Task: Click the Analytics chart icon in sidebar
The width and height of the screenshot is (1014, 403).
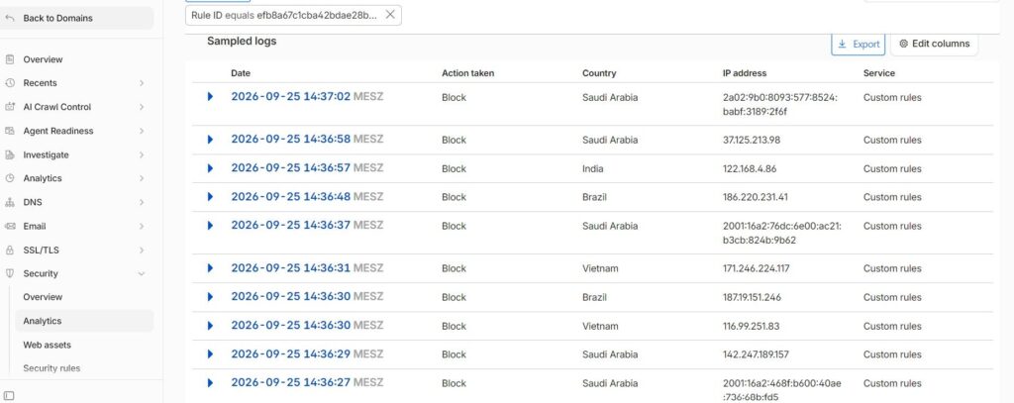Action: tap(10, 178)
